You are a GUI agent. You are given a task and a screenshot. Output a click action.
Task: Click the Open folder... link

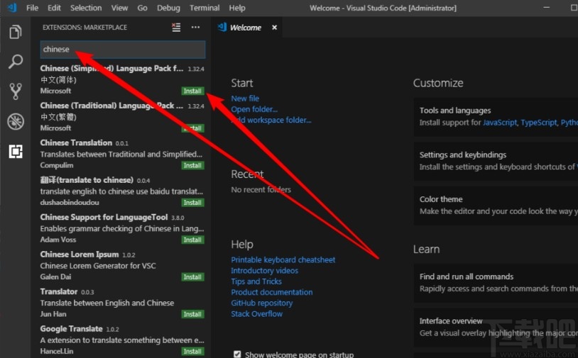tap(254, 109)
